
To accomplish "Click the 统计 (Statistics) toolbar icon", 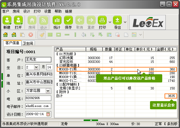I will [x=57, y=23].
